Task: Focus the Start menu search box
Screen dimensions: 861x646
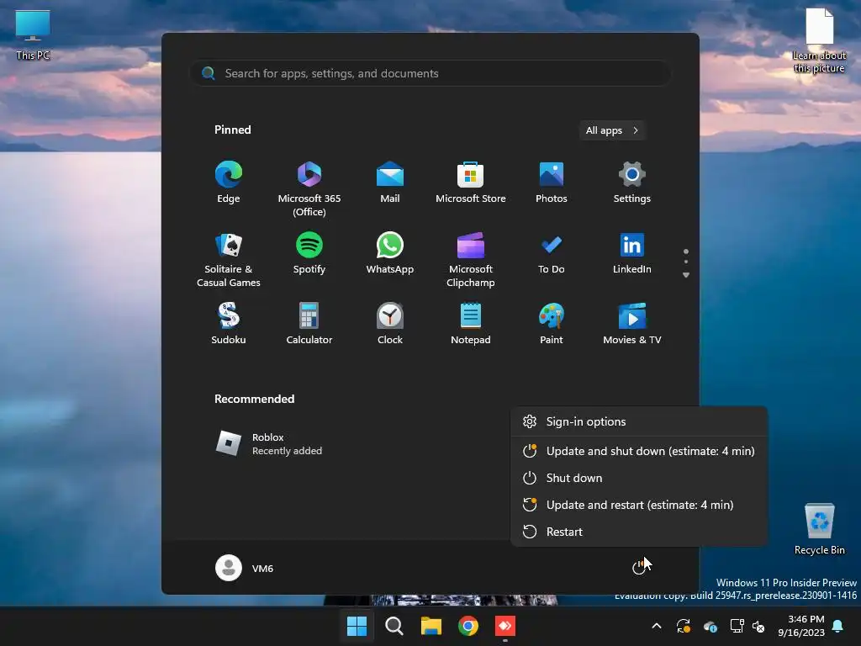Action: (x=430, y=73)
